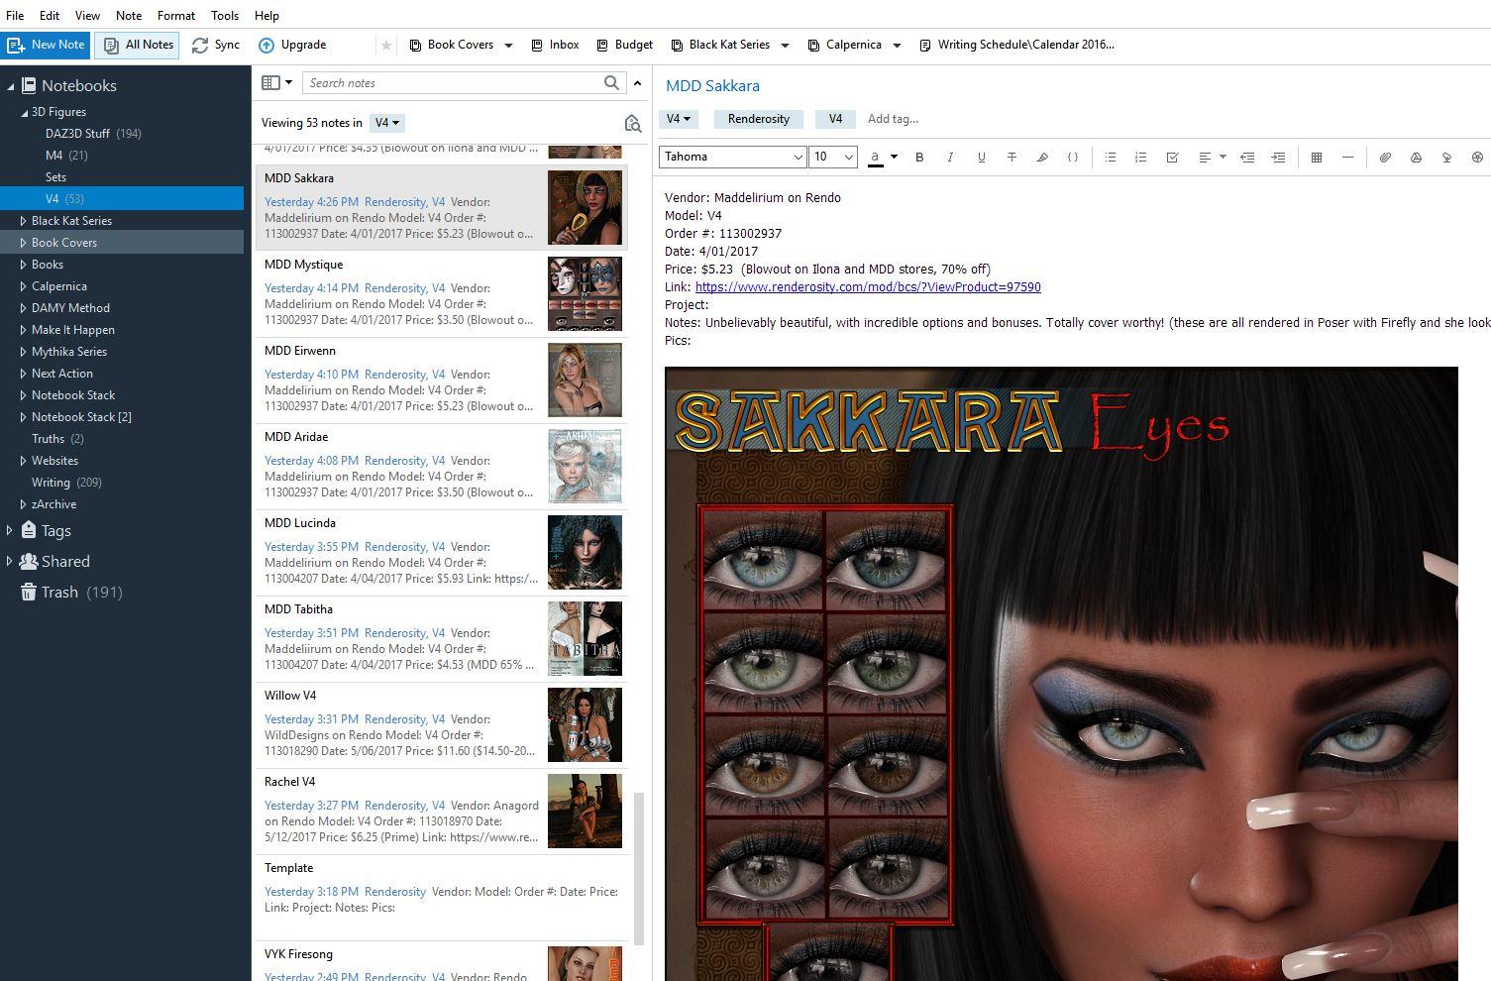
Task: Create a note with New Note button
Action: pos(46,45)
